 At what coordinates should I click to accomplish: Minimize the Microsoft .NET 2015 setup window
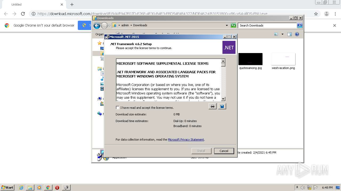tap(225, 37)
